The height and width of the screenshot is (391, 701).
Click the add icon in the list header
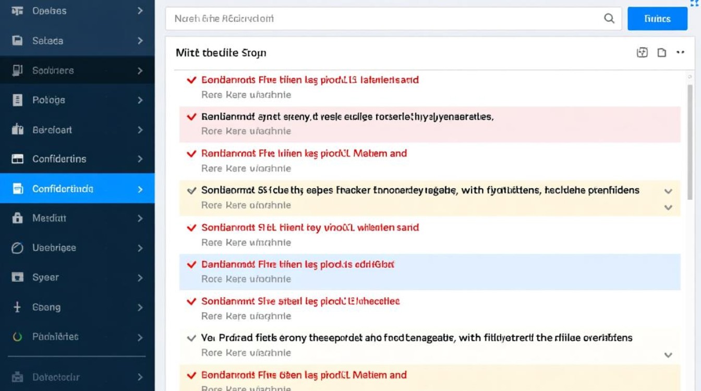[642, 52]
